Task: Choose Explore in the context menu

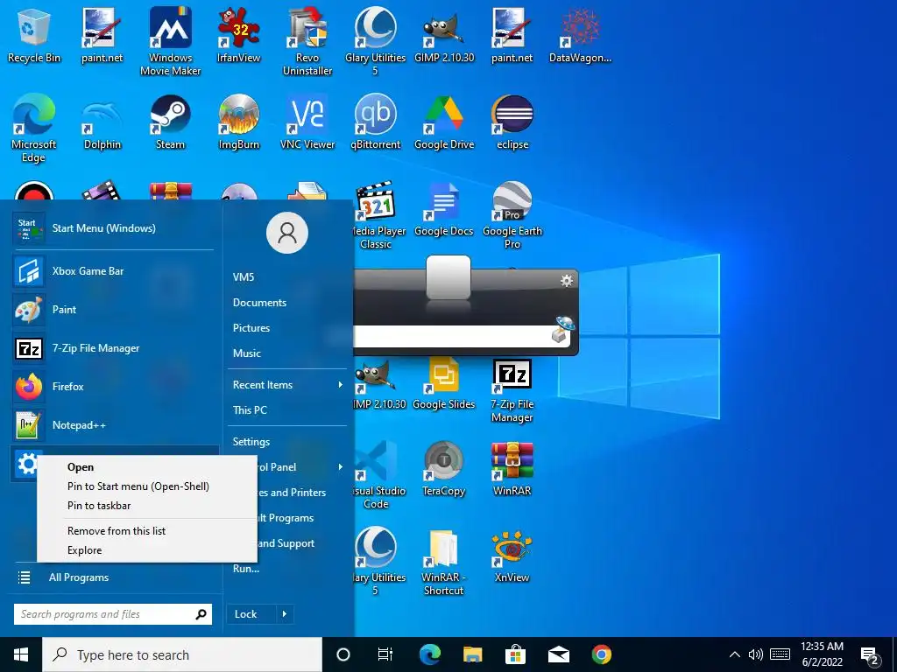Action: tap(85, 550)
